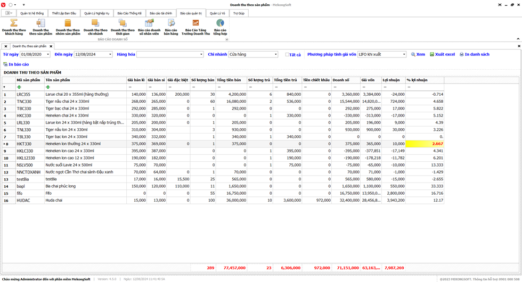Expand the Từ ngày date dropdown
Viewport: 522px width, 282px height.
[x=47, y=54]
